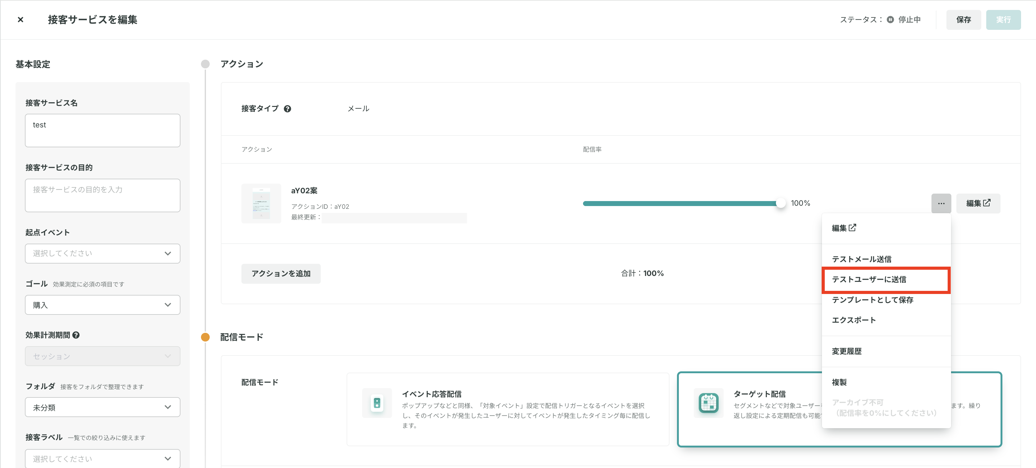Click the 配信率 slider handle
Screen dimensions: 1036x468
[780, 203]
